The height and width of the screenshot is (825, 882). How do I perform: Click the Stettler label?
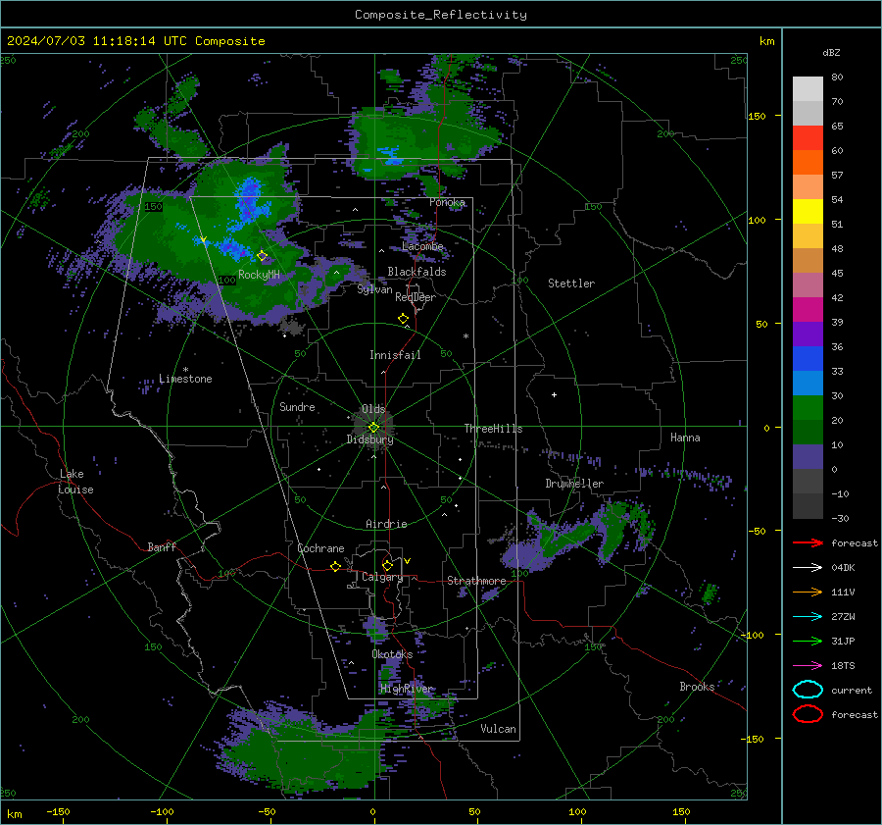(571, 284)
